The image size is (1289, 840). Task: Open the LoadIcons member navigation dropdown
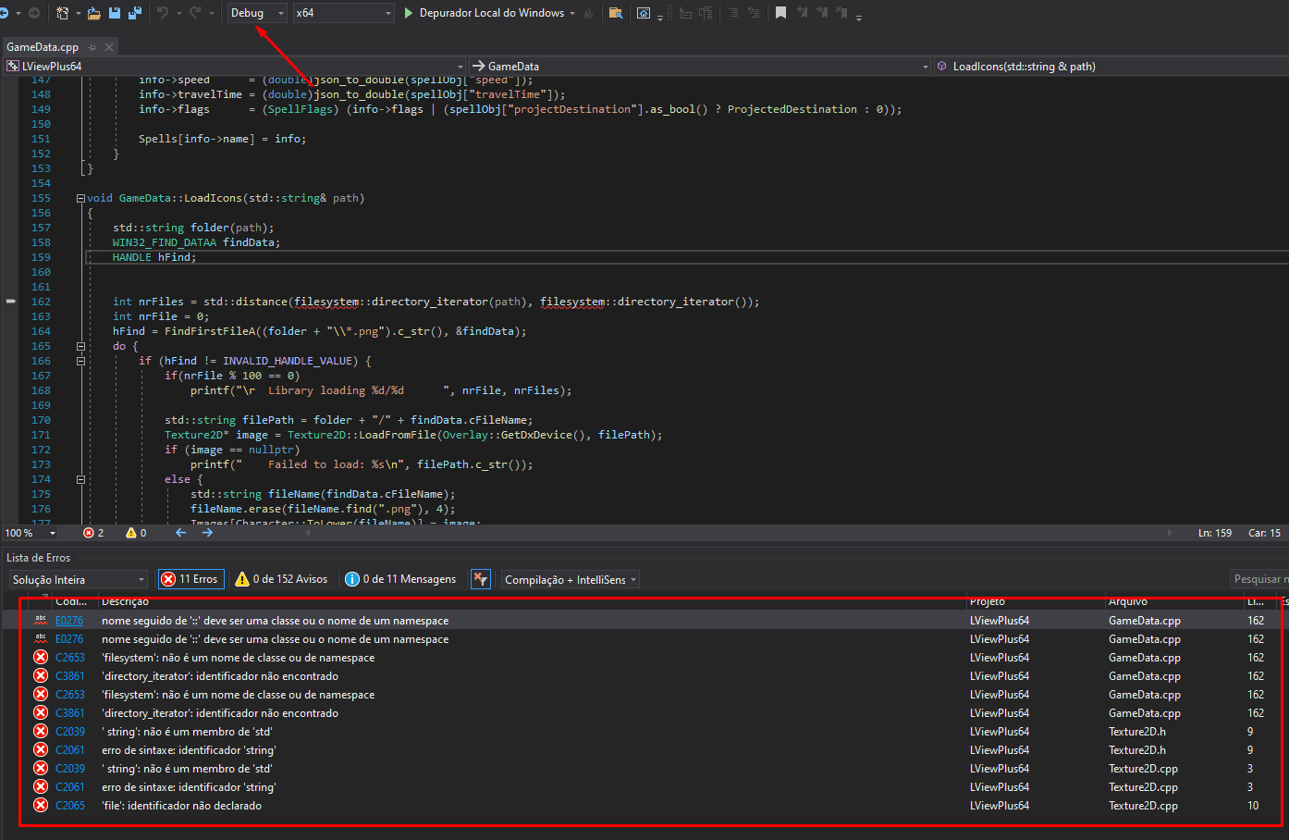pyautogui.click(x=1111, y=66)
